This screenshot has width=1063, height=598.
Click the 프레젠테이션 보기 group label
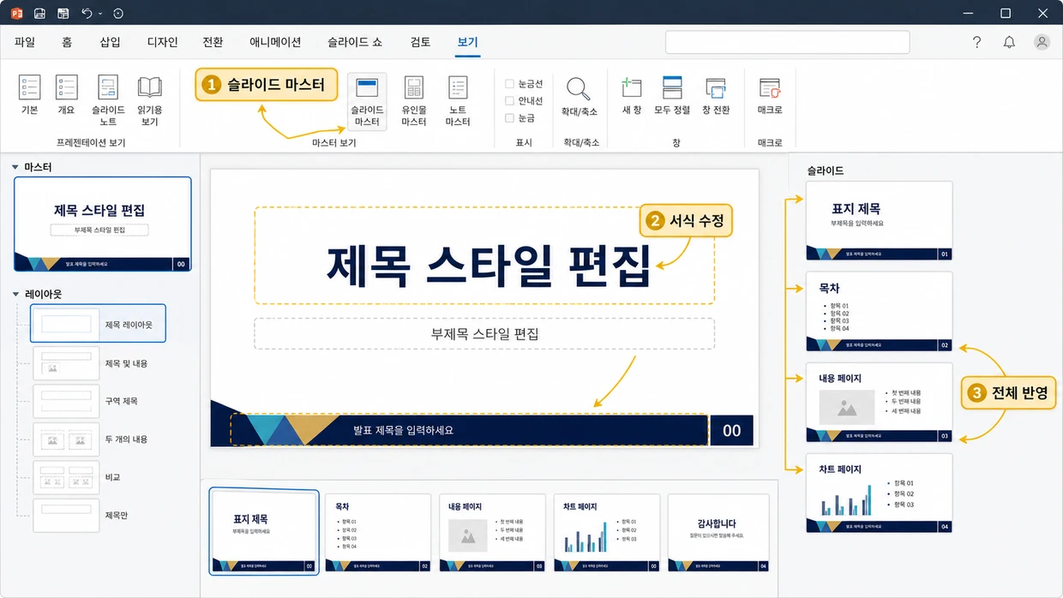coord(91,143)
